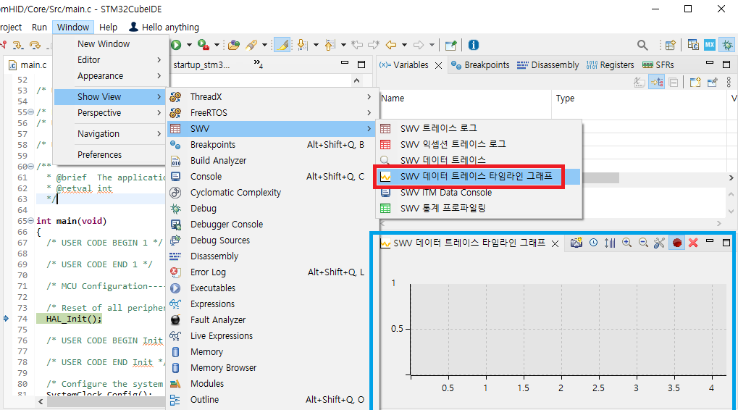Screen dimensions: 738x410
Task: Open the dropdown beside the Back arrow
Action: click(404, 45)
